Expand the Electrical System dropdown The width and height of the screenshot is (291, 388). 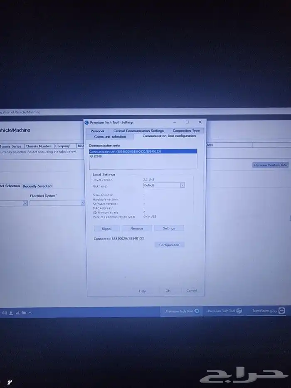click(83, 203)
